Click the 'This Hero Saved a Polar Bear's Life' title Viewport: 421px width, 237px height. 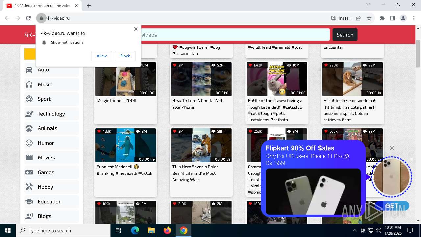(x=195, y=173)
